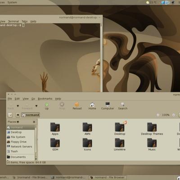The width and height of the screenshot is (180, 180).
Task: Close the Places side pane
Action: [x=34, y=122]
